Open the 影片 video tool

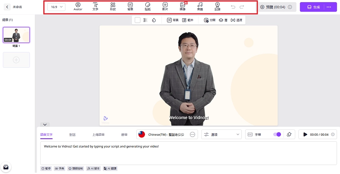tap(165, 6)
